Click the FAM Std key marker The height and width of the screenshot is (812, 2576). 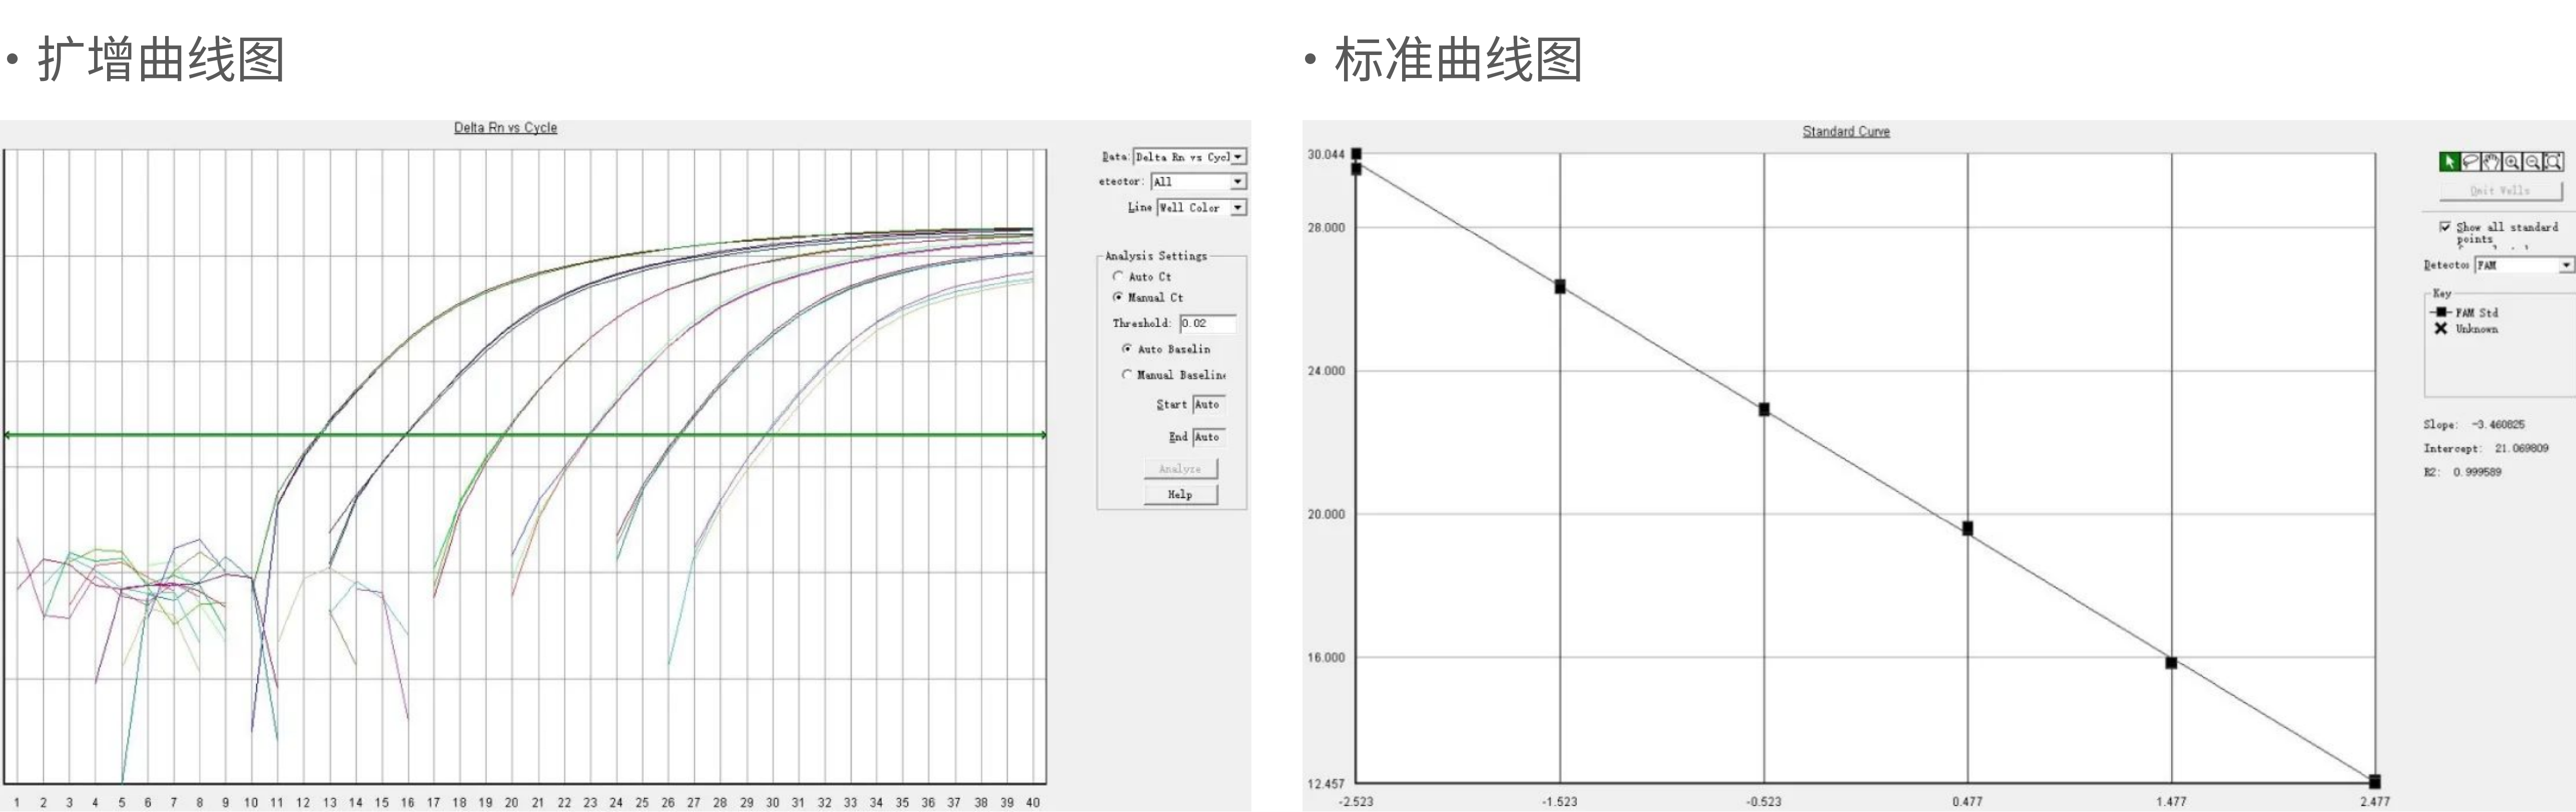coord(2441,312)
